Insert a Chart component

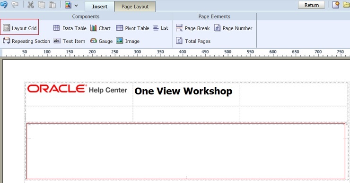coord(100,28)
